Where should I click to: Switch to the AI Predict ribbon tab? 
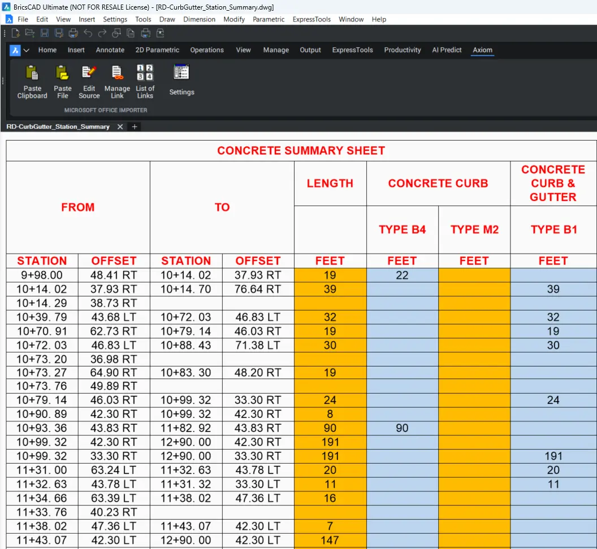(447, 50)
